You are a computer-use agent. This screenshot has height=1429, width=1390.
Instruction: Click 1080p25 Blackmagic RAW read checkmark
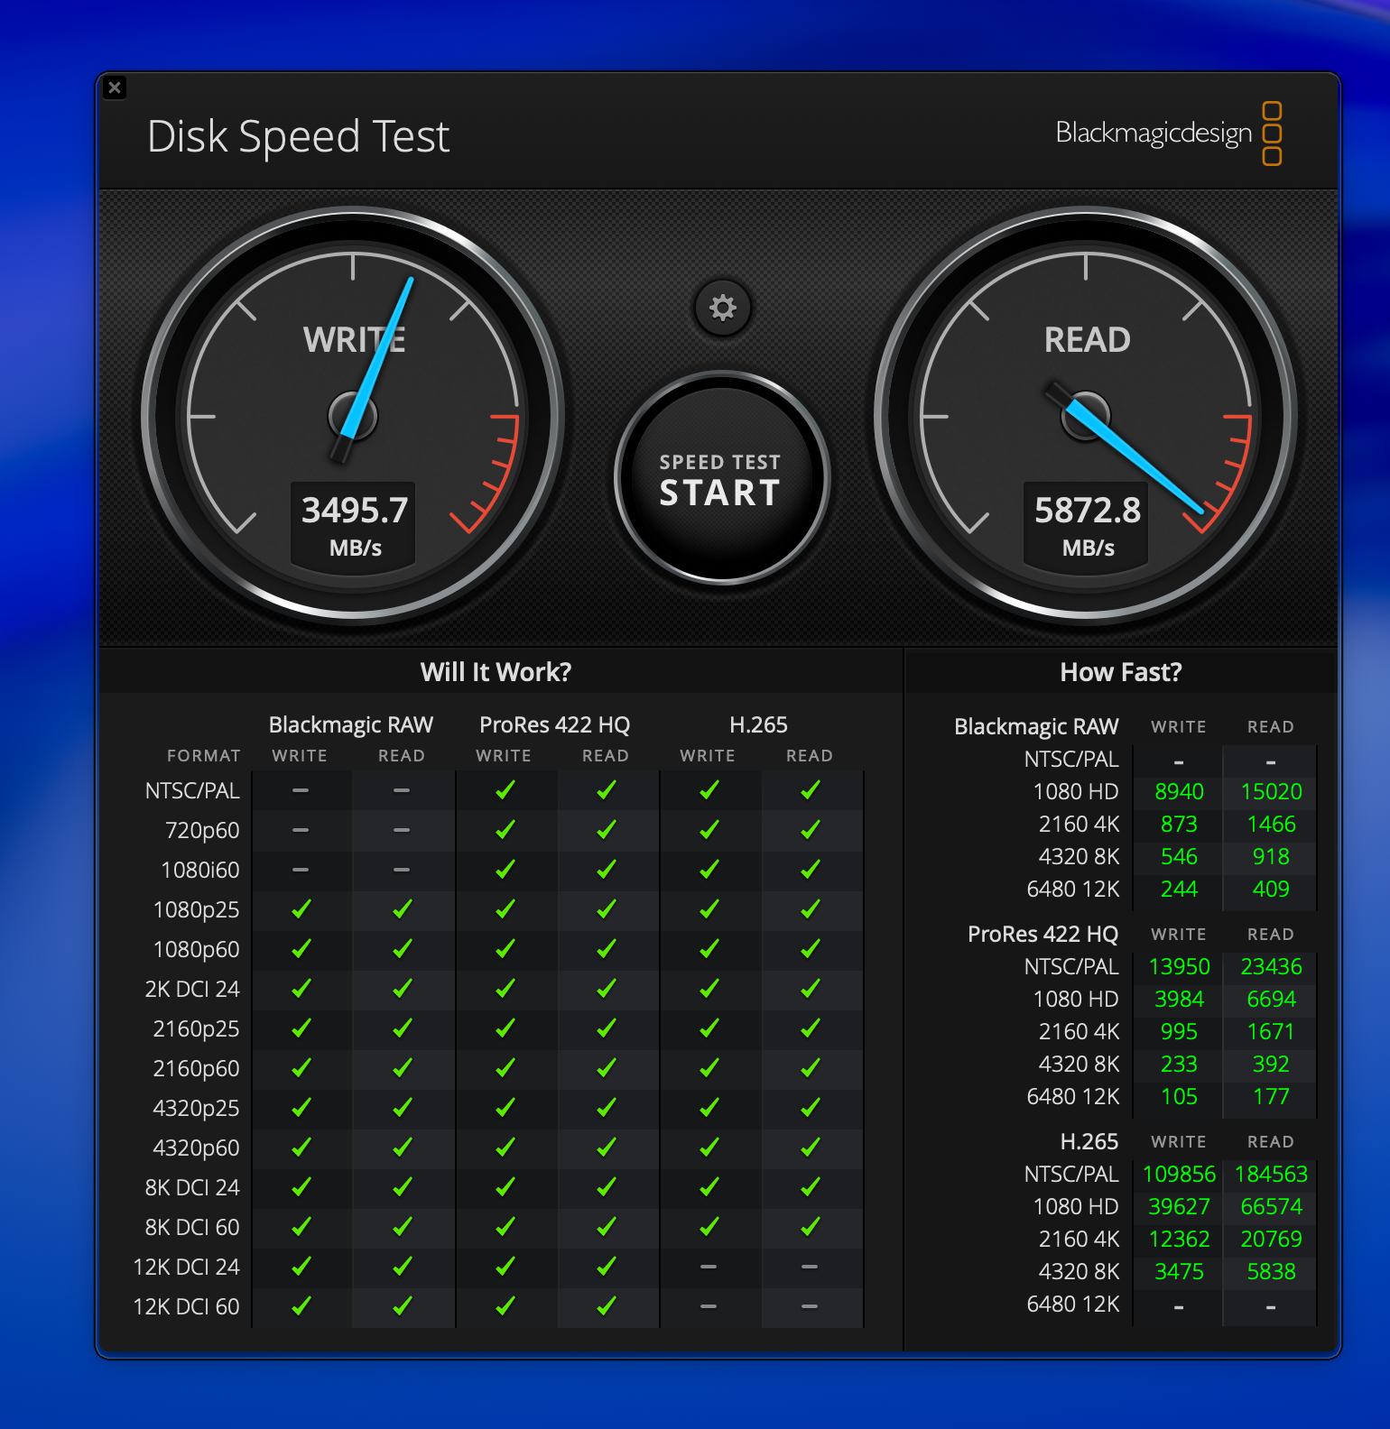[x=402, y=909]
